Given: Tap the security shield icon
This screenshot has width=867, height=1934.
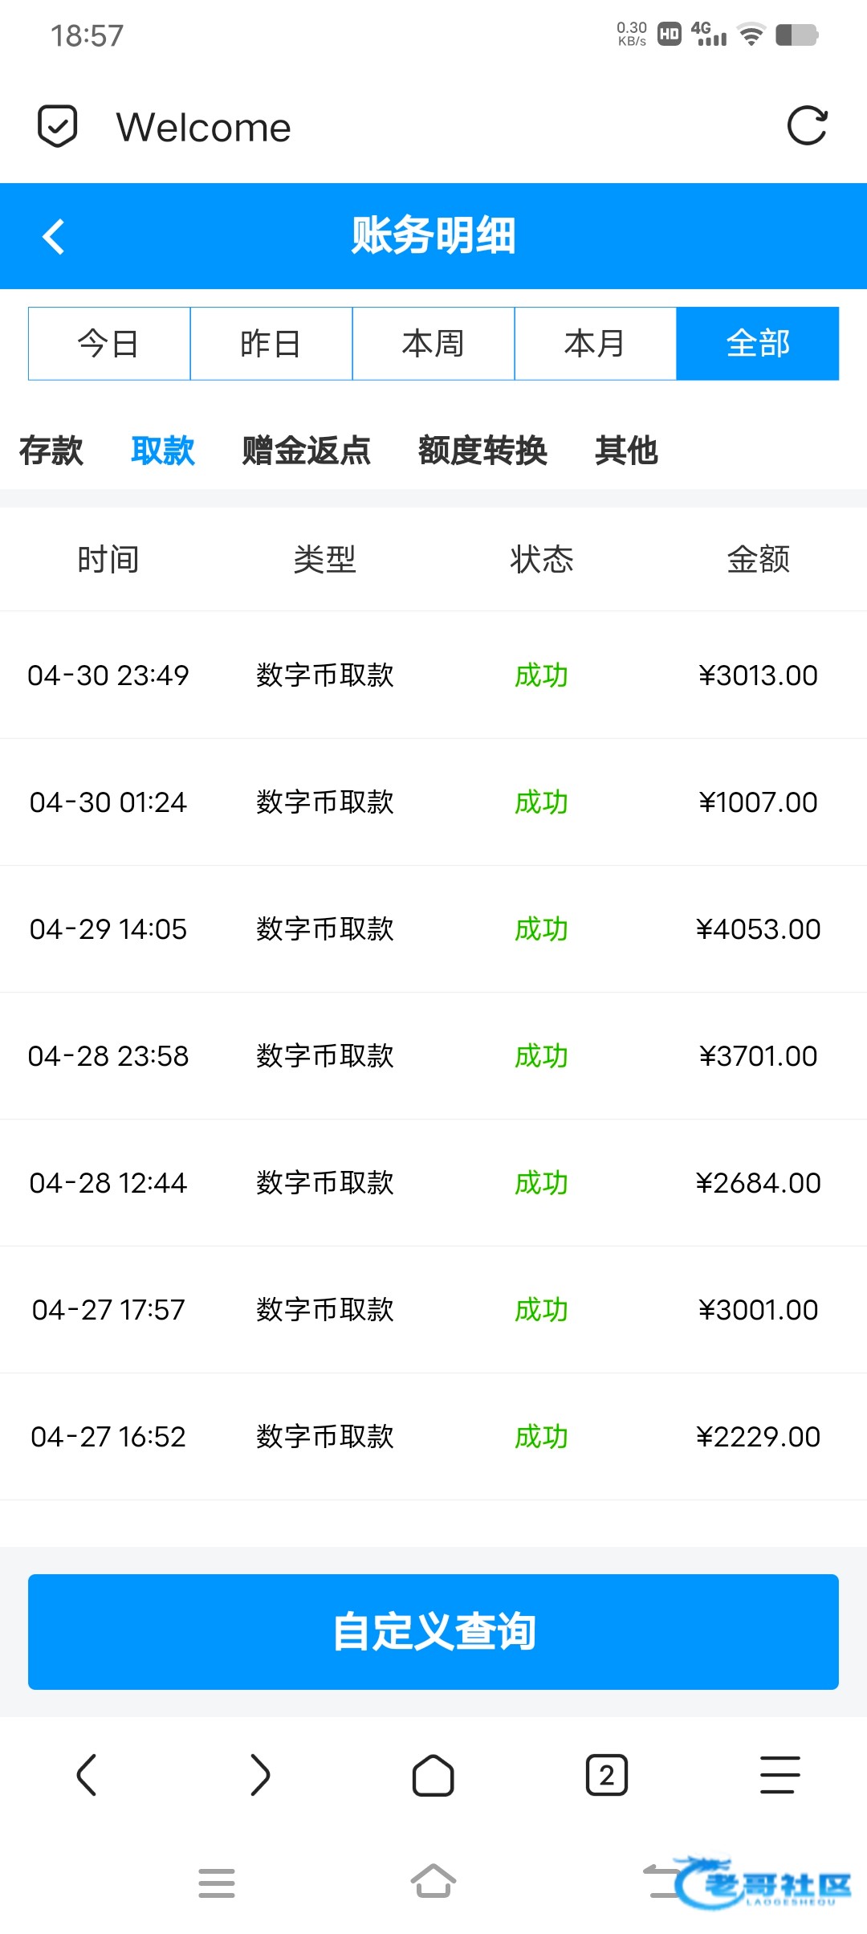Looking at the screenshot, I should [x=58, y=126].
